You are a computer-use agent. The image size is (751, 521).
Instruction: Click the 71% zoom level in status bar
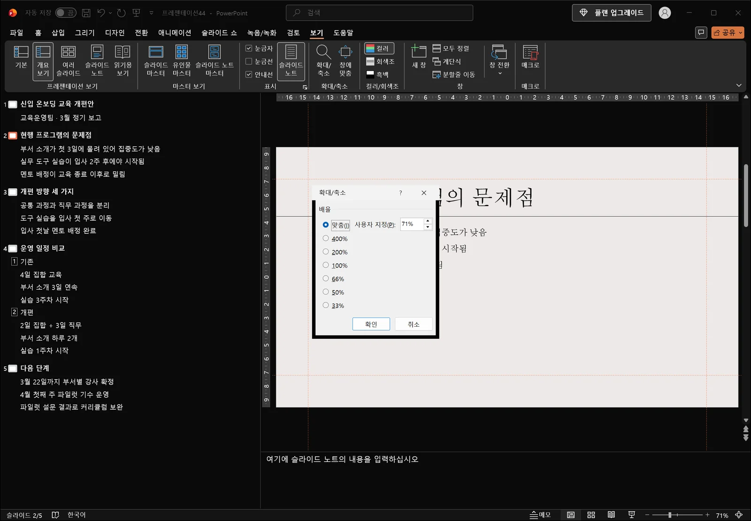pyautogui.click(x=722, y=515)
